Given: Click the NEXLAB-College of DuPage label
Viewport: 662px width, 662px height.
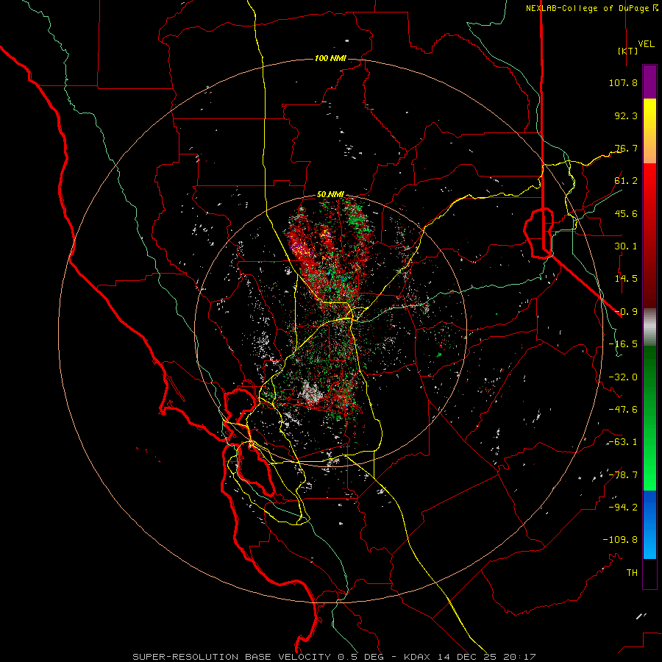Looking at the screenshot, I should (x=587, y=8).
